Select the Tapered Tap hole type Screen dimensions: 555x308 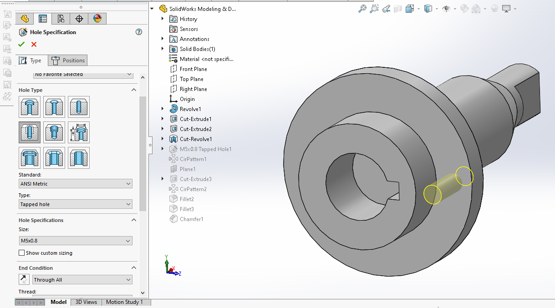[x=54, y=132]
